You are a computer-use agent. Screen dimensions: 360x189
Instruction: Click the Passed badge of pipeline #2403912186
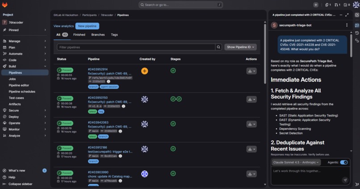(x=65, y=148)
